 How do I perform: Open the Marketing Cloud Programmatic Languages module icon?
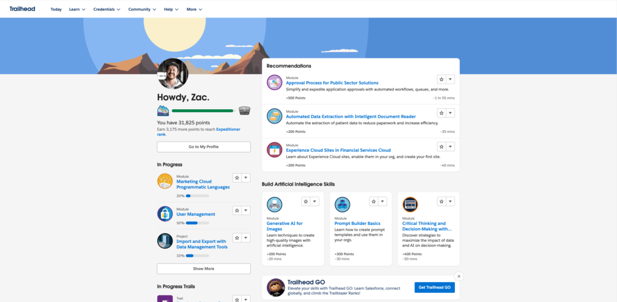pyautogui.click(x=165, y=181)
